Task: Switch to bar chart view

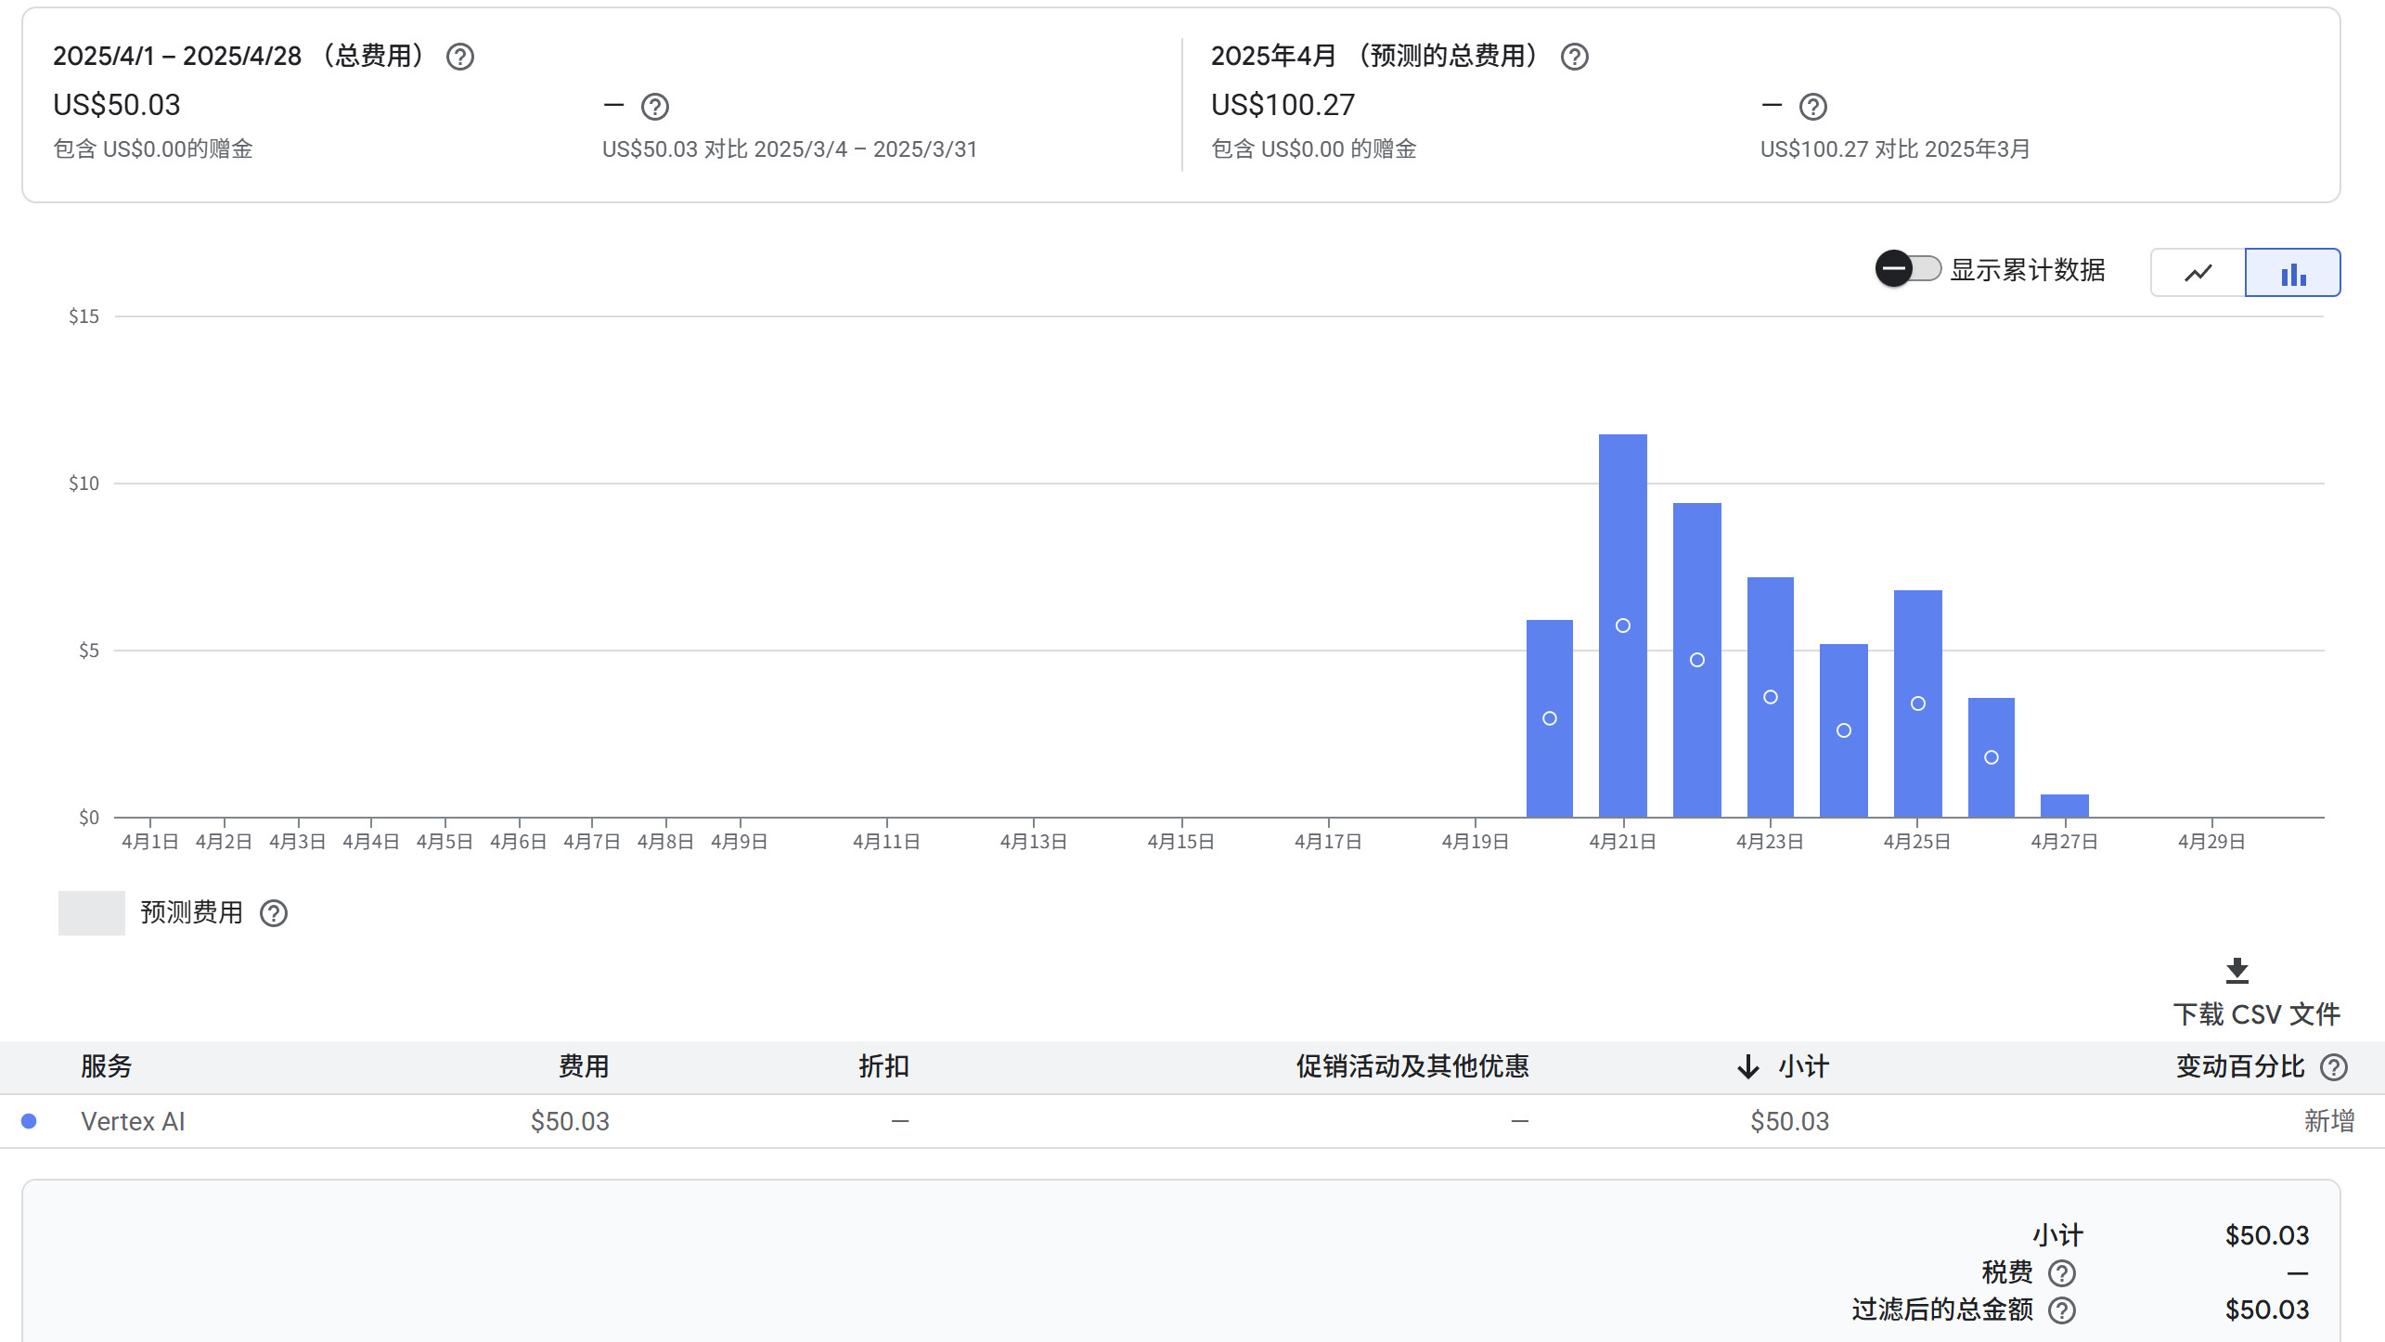Action: [x=2293, y=273]
